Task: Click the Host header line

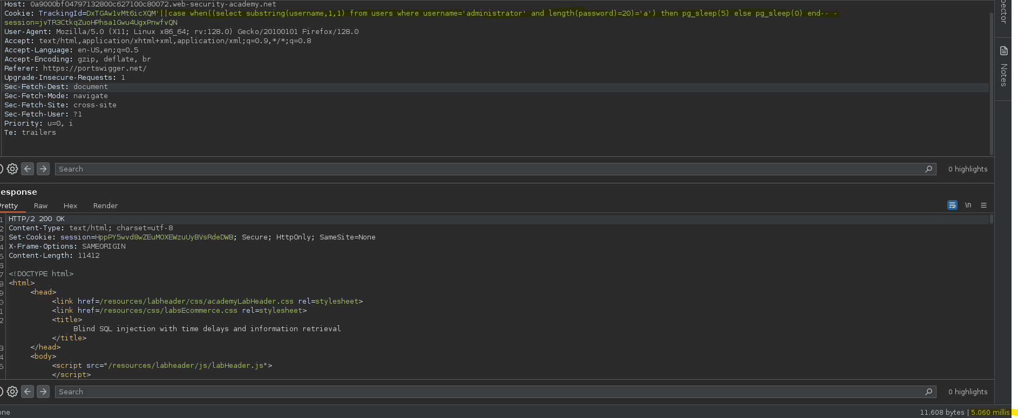Action: 140,4
